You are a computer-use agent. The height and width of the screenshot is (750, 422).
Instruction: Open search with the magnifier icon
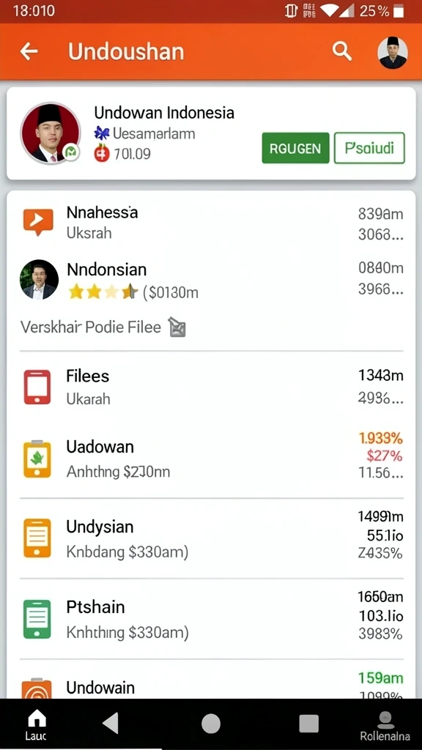pyautogui.click(x=342, y=51)
